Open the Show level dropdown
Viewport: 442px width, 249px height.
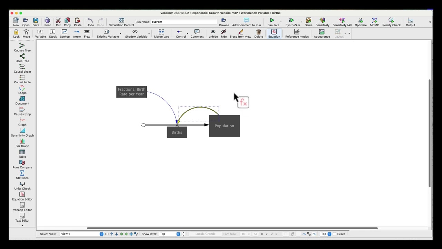170,234
